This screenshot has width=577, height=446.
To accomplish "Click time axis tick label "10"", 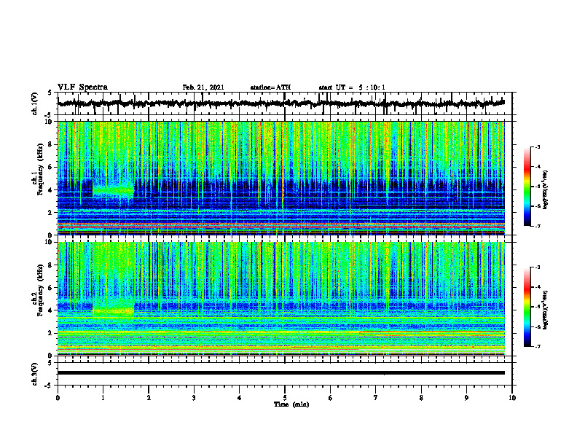I will click(x=512, y=398).
